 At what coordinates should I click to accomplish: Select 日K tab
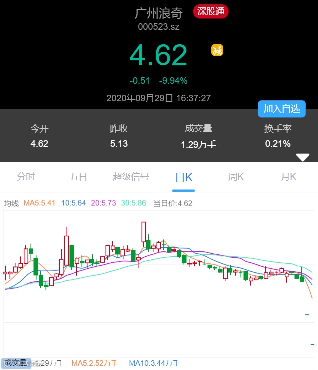[x=184, y=177]
